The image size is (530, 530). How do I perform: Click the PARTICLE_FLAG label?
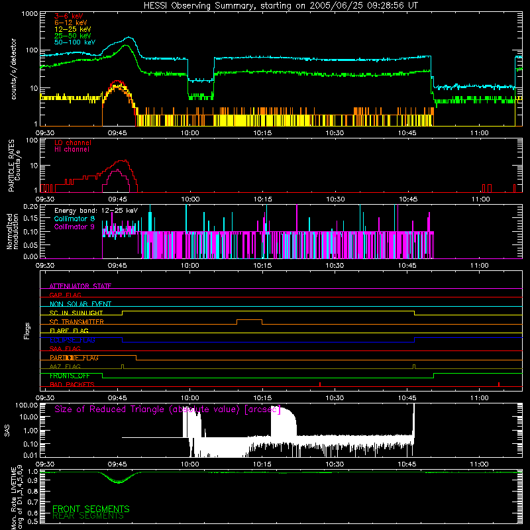[x=74, y=358]
